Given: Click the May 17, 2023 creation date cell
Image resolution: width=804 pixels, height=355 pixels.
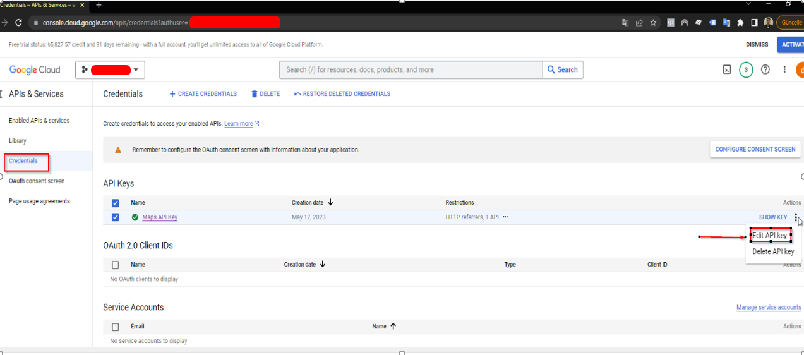Looking at the screenshot, I should pyautogui.click(x=309, y=217).
